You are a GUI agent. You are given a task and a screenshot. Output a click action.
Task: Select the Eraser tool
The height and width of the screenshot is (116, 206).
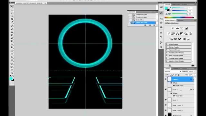tap(12, 38)
